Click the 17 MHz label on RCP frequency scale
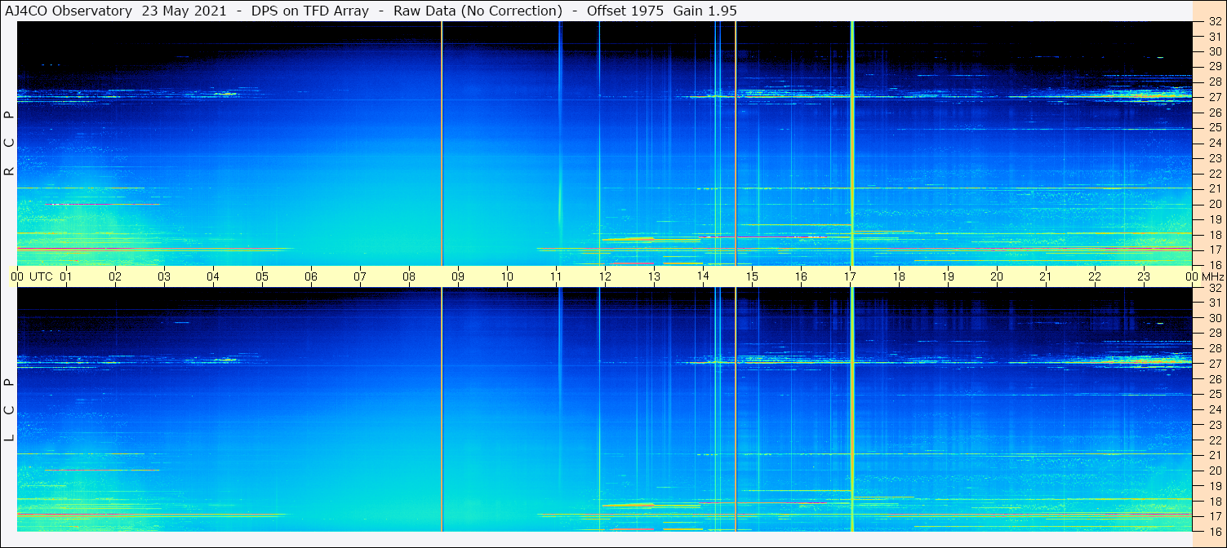Viewport: 1227px width, 548px height. click(x=1215, y=250)
